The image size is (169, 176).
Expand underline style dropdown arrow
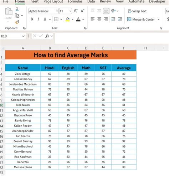[x=50, y=19]
